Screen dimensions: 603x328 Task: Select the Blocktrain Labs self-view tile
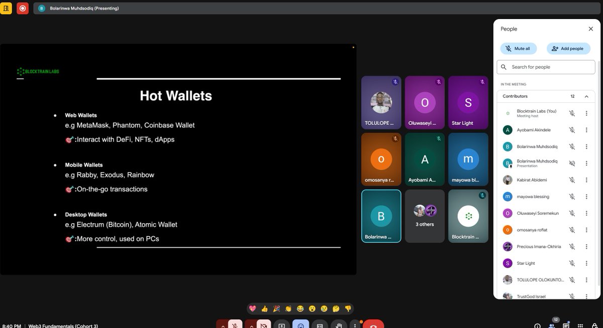[x=468, y=216]
